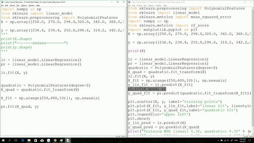The image size is (254, 143).
Task: Click 'pr.fit(X_quad, y)' in left window
Action: (19, 107)
